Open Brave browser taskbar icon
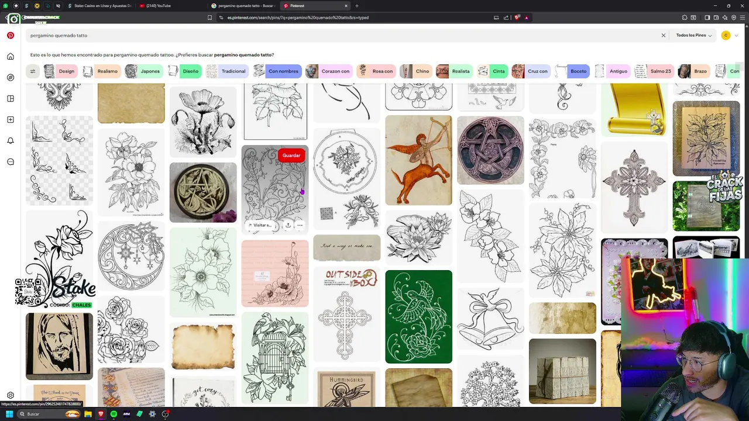749x421 pixels. (101, 414)
